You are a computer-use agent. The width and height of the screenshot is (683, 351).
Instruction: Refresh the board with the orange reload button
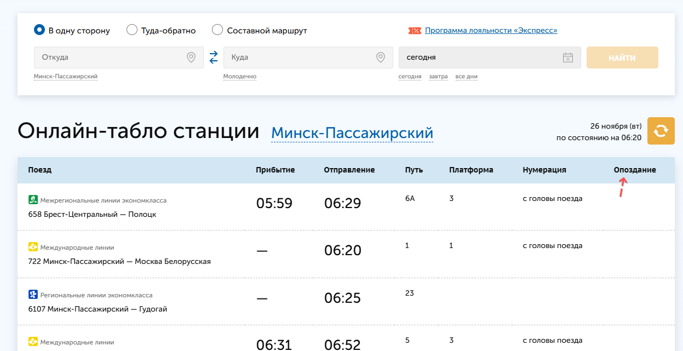[x=661, y=131]
